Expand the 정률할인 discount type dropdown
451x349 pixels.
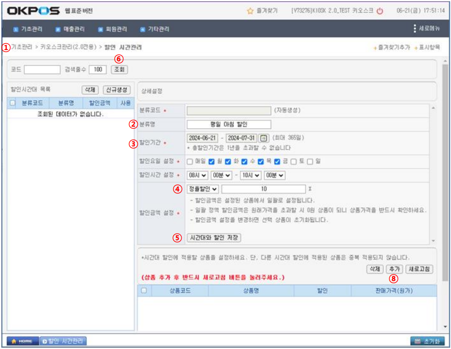pos(202,189)
